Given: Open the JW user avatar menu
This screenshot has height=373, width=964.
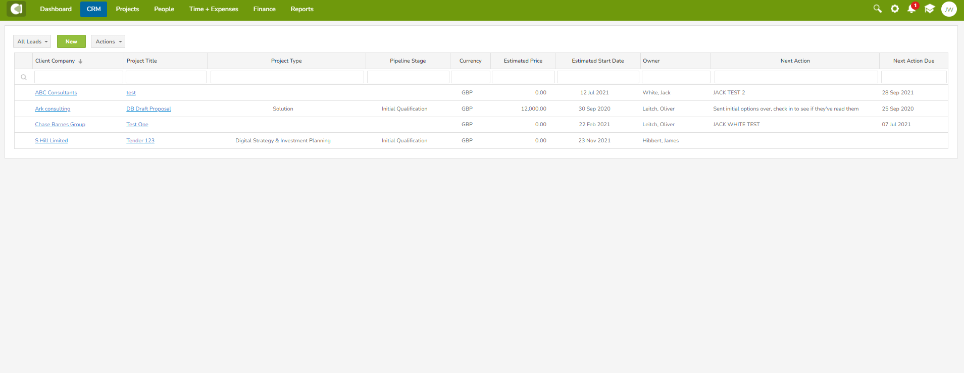Looking at the screenshot, I should click(949, 9).
